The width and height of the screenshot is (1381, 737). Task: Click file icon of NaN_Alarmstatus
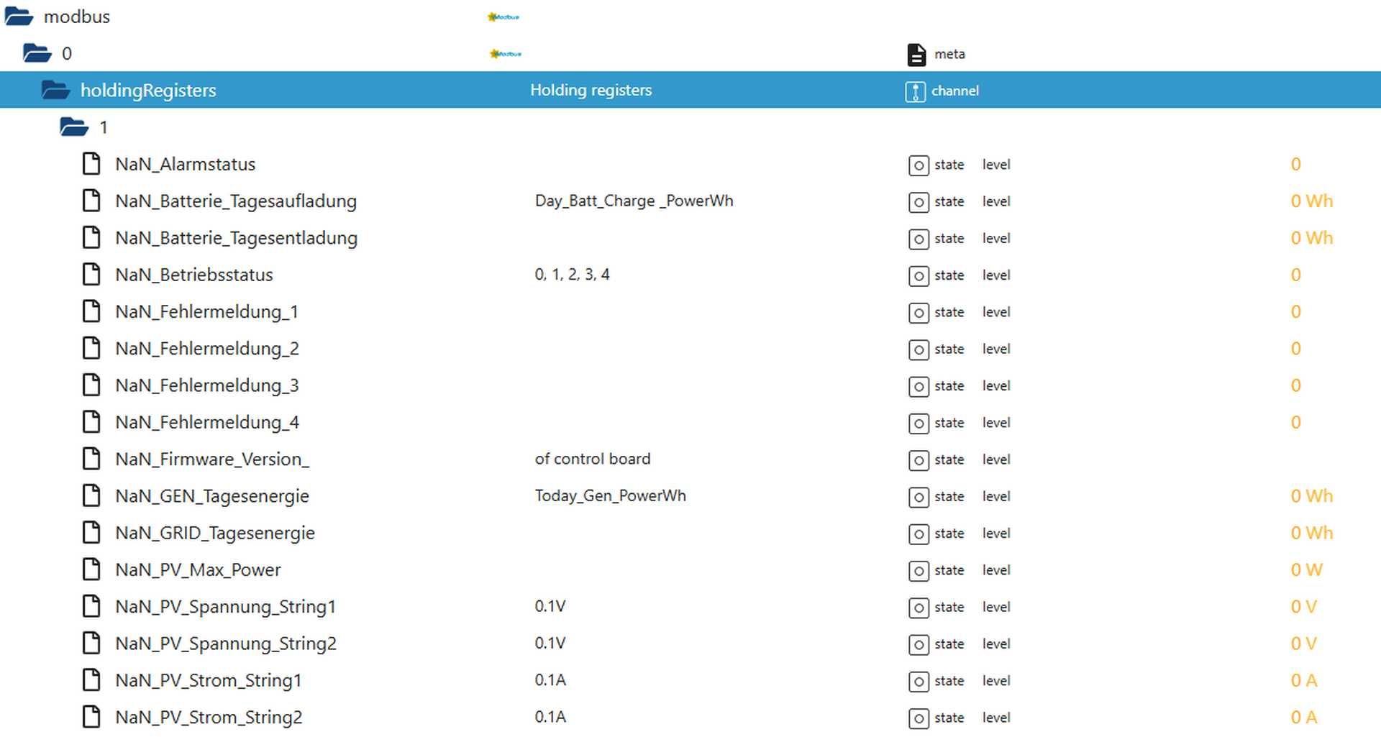[x=91, y=164]
